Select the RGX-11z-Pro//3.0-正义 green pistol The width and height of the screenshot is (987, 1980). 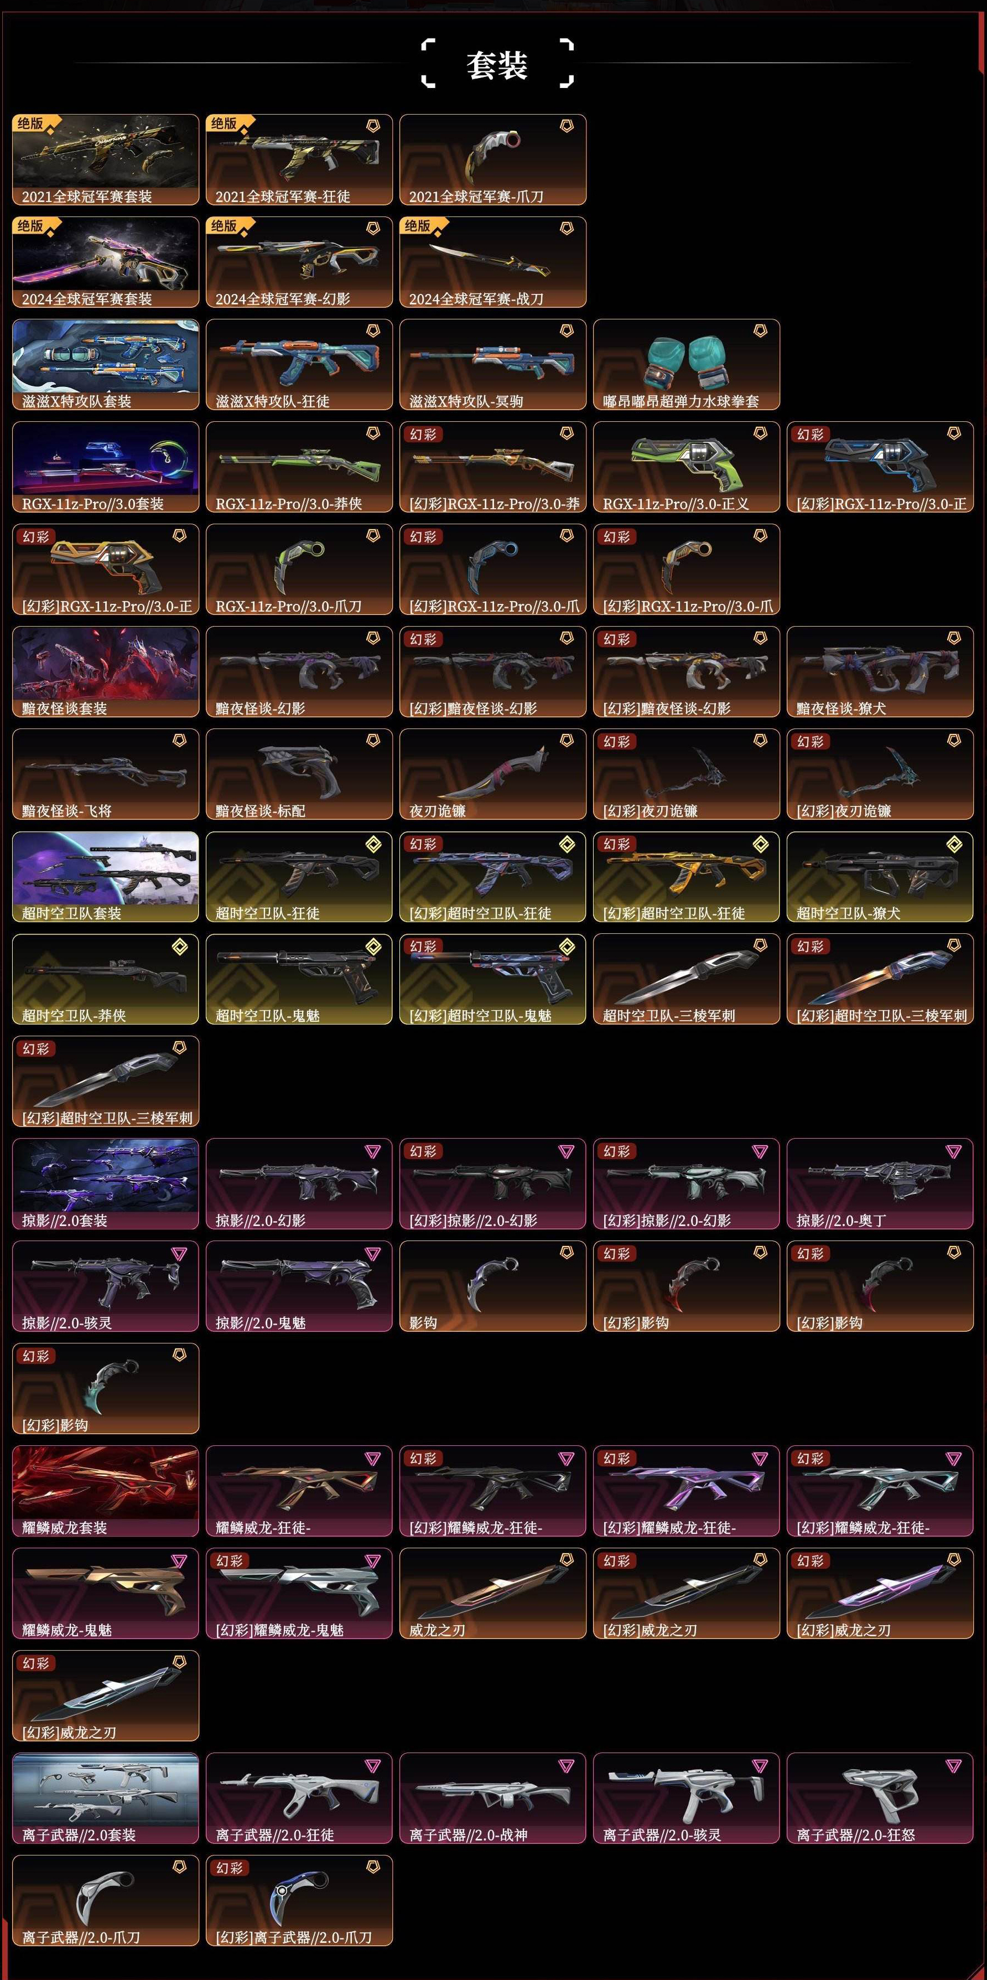coord(686,467)
